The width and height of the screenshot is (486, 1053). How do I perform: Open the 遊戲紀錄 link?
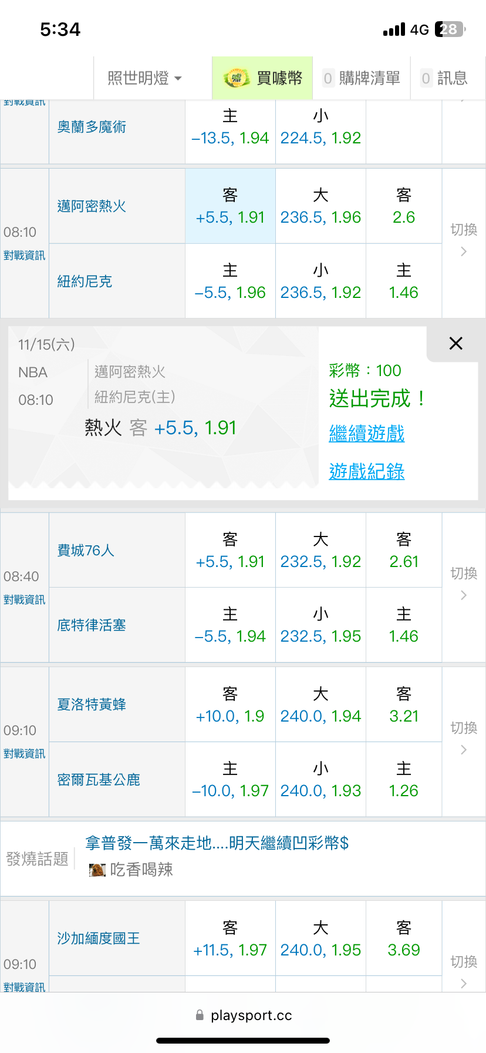(367, 471)
